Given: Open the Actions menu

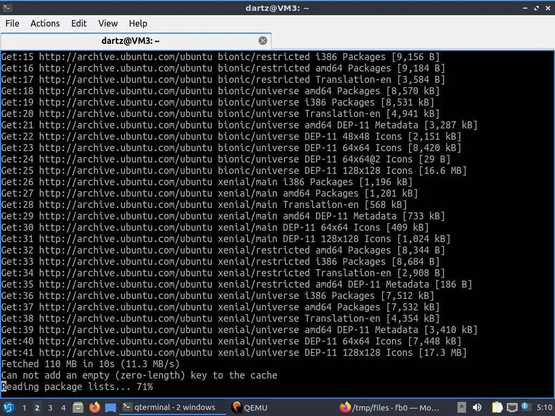Looking at the screenshot, I should [45, 23].
